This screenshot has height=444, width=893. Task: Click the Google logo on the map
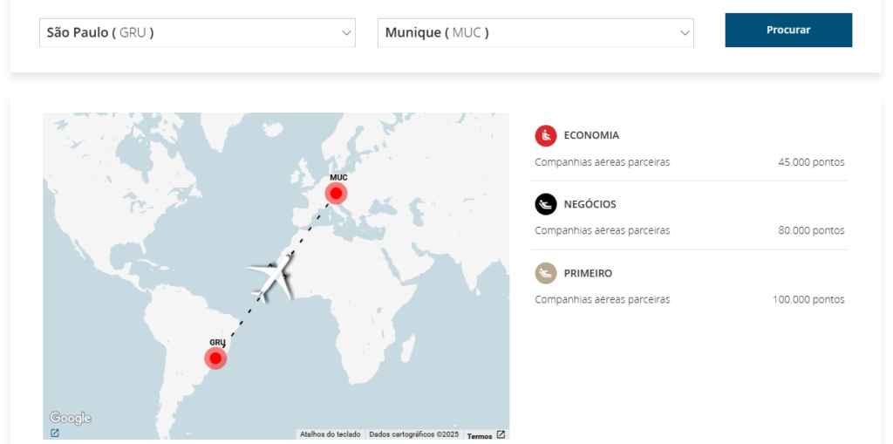(x=71, y=418)
